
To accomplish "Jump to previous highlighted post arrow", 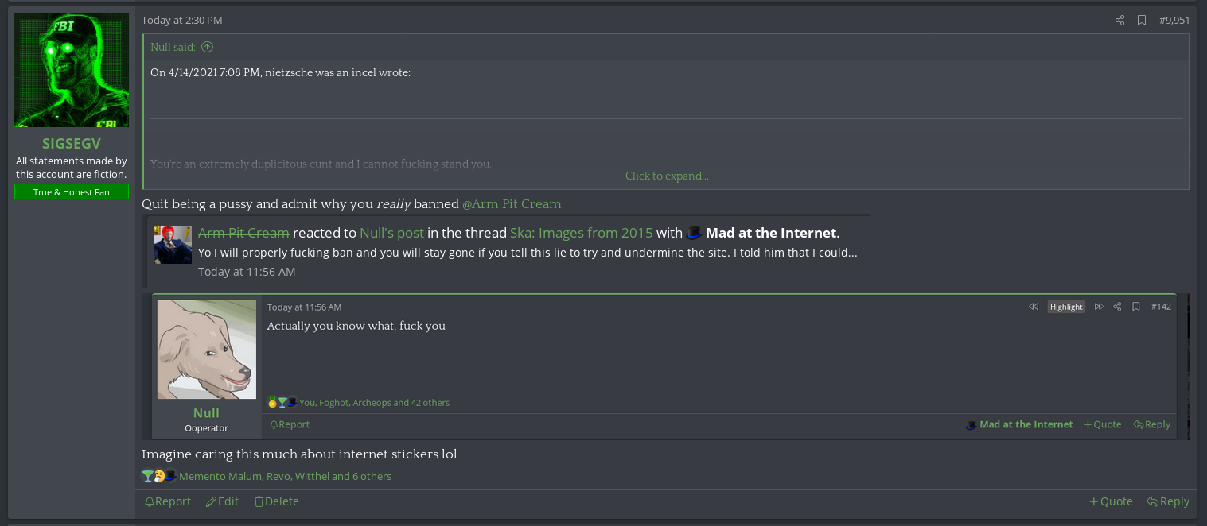I will 1034,307.
